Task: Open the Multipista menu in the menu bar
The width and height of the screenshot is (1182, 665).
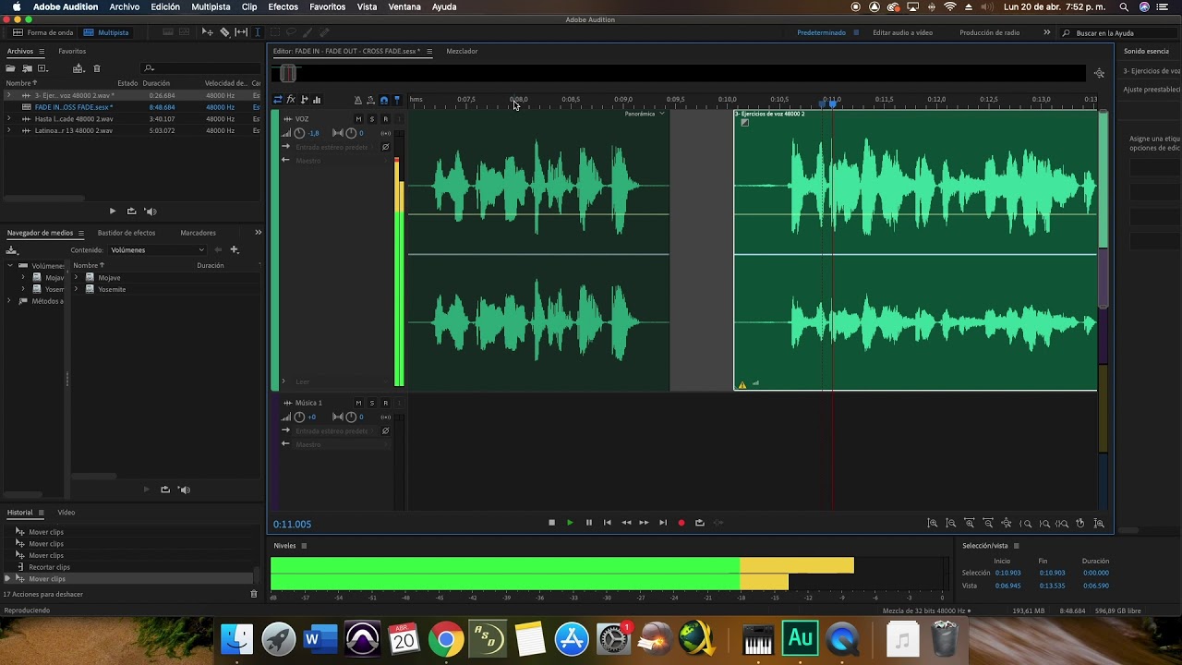Action: [x=211, y=6]
